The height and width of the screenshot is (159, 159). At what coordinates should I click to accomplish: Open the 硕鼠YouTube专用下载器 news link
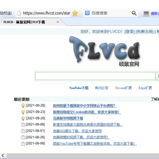pos(95,144)
